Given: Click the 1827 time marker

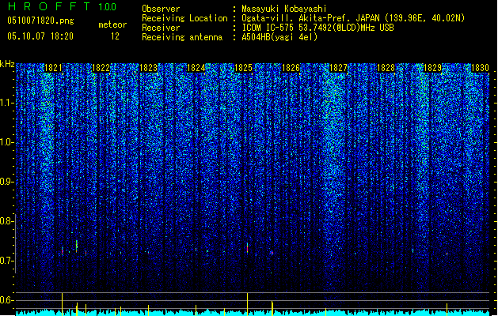Looking at the screenshot, I should click(x=339, y=68).
